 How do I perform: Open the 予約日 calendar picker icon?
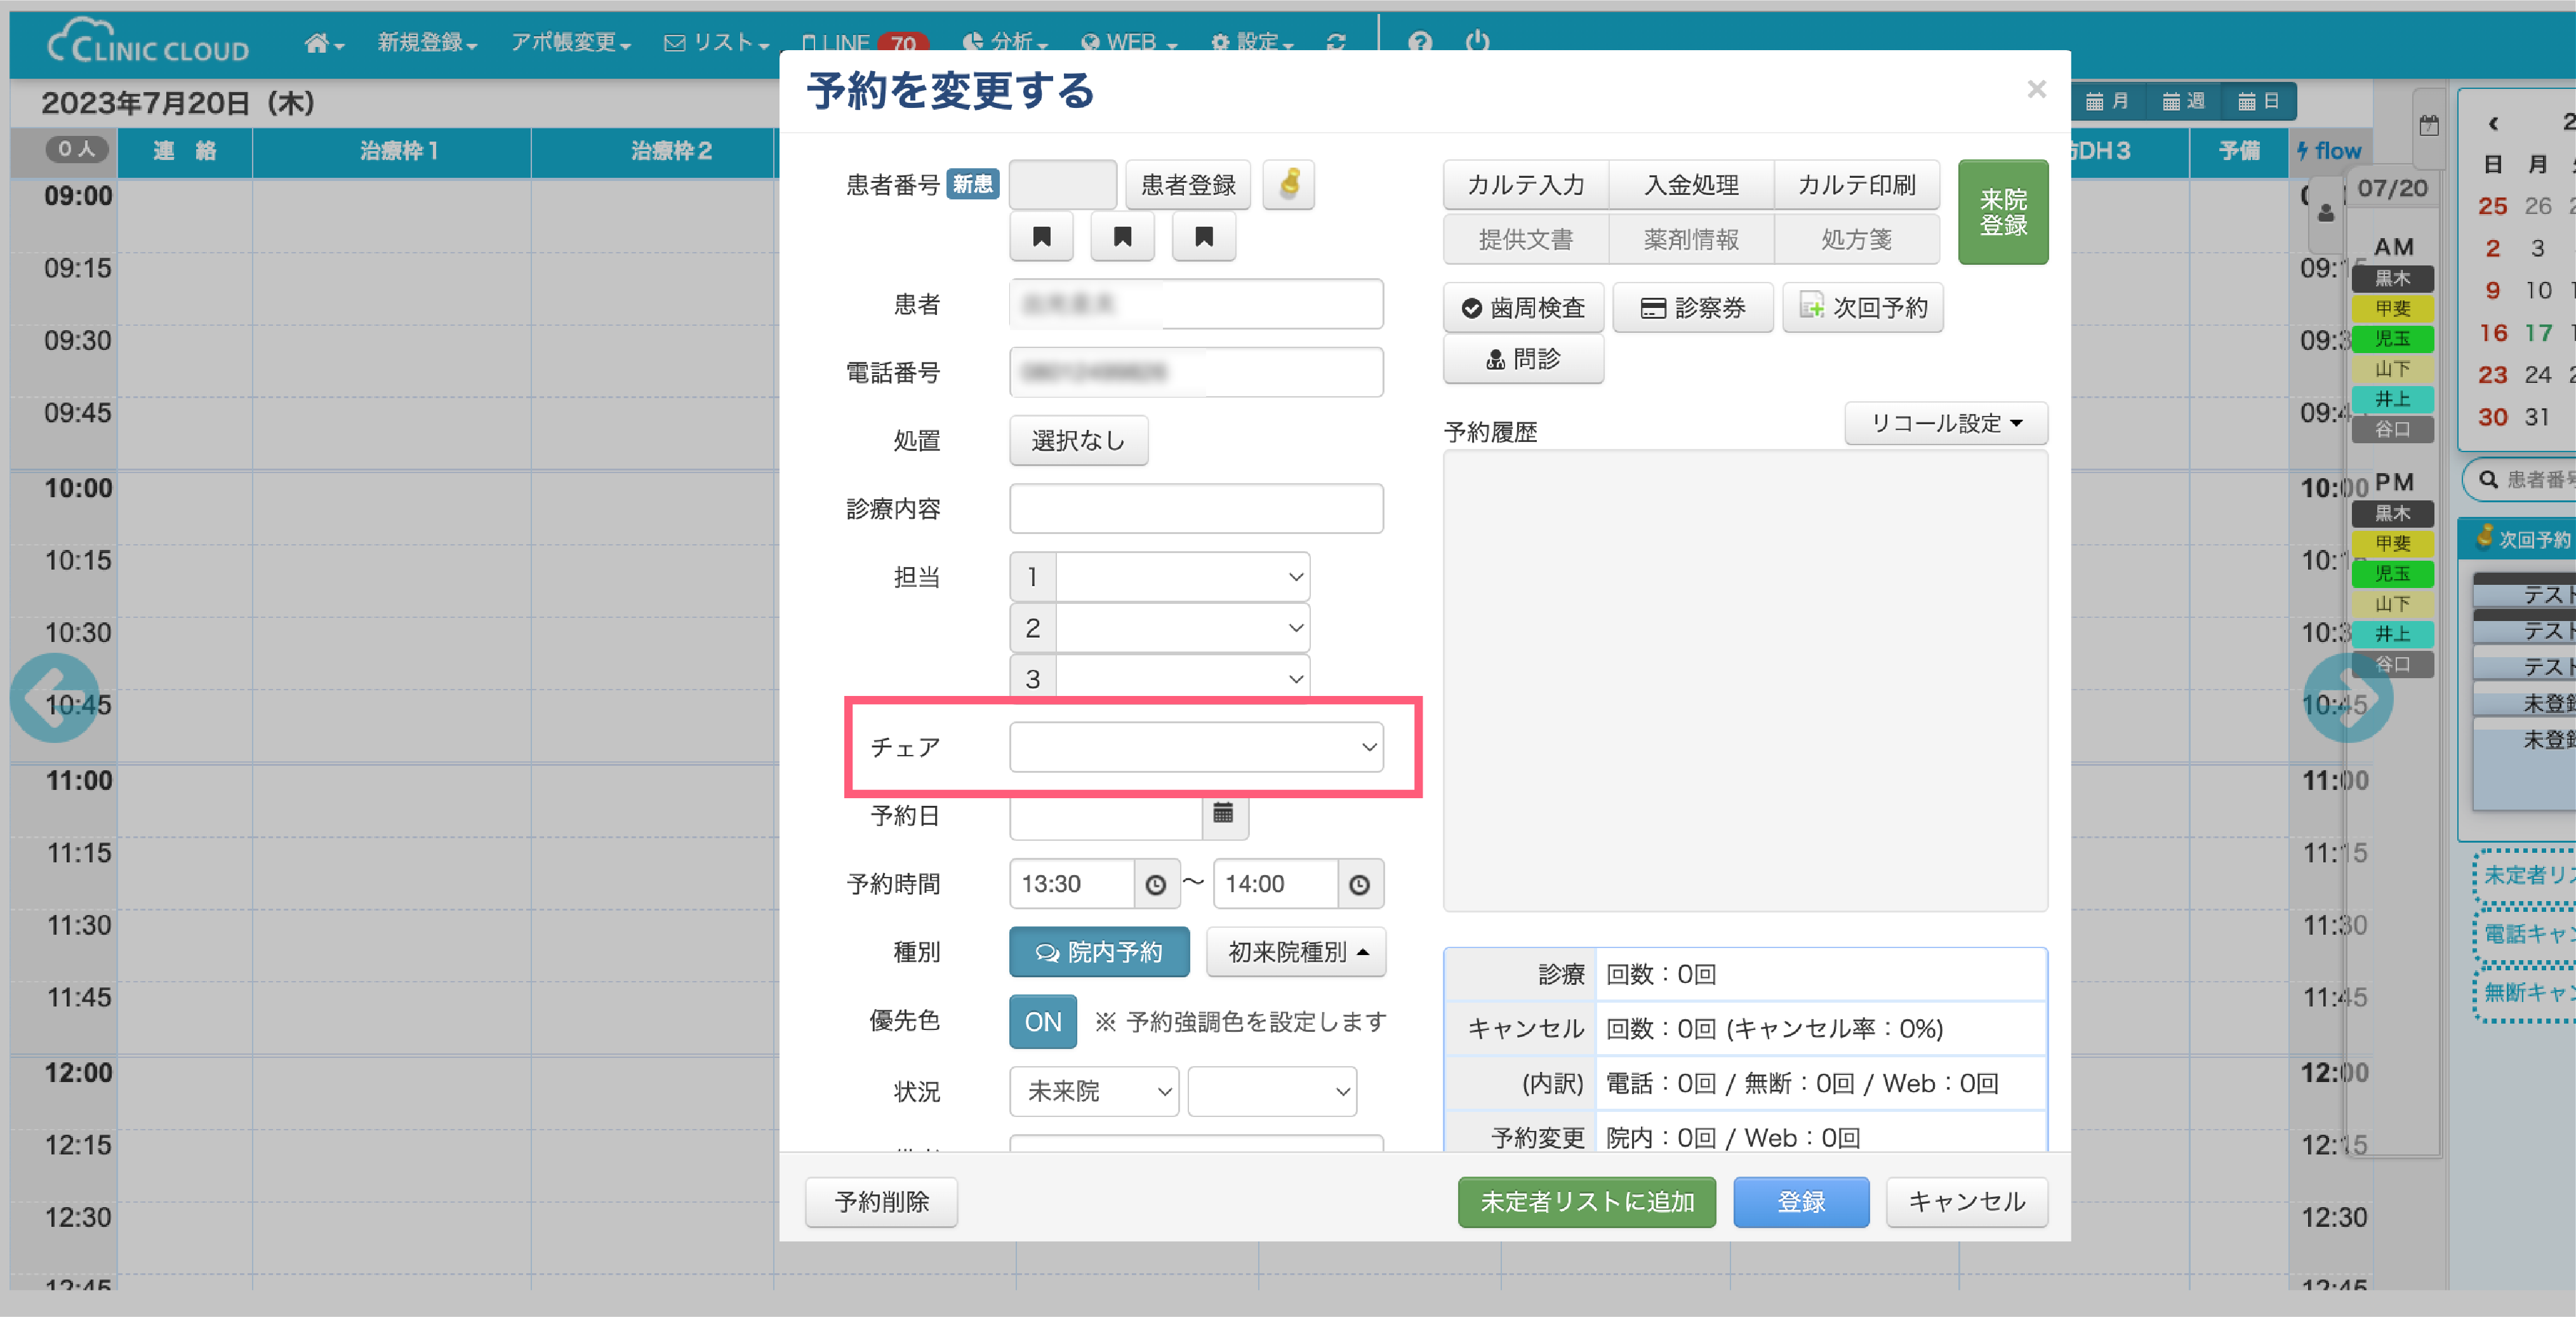(1223, 814)
